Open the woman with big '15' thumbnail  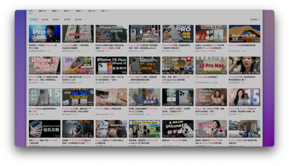[x=244, y=97]
